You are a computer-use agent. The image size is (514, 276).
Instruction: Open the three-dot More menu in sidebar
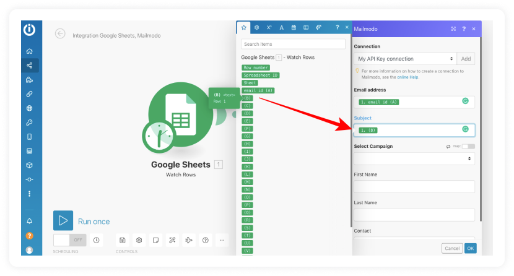pos(30,194)
